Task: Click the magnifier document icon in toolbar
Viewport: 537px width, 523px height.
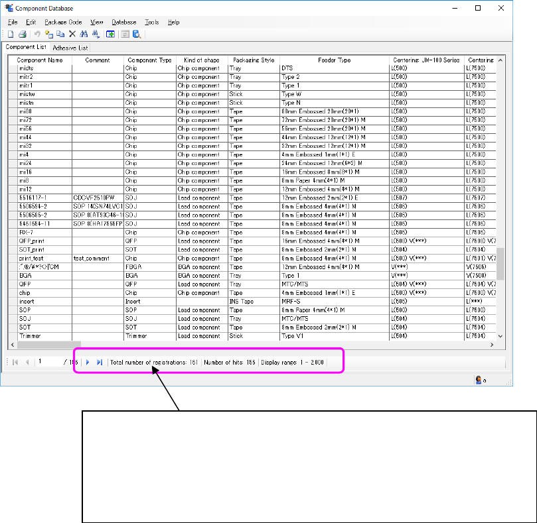Action: (x=137, y=34)
